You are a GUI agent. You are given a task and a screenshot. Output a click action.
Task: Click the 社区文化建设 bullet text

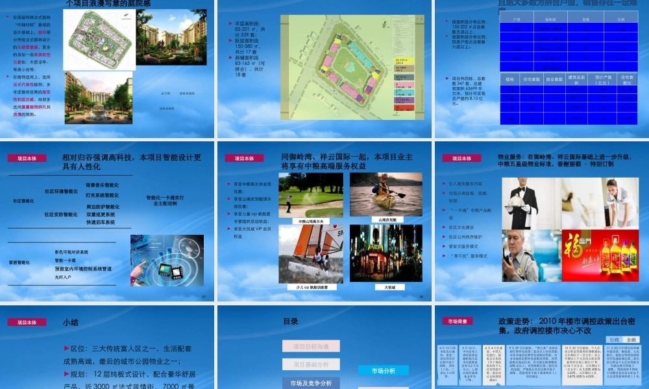461,228
